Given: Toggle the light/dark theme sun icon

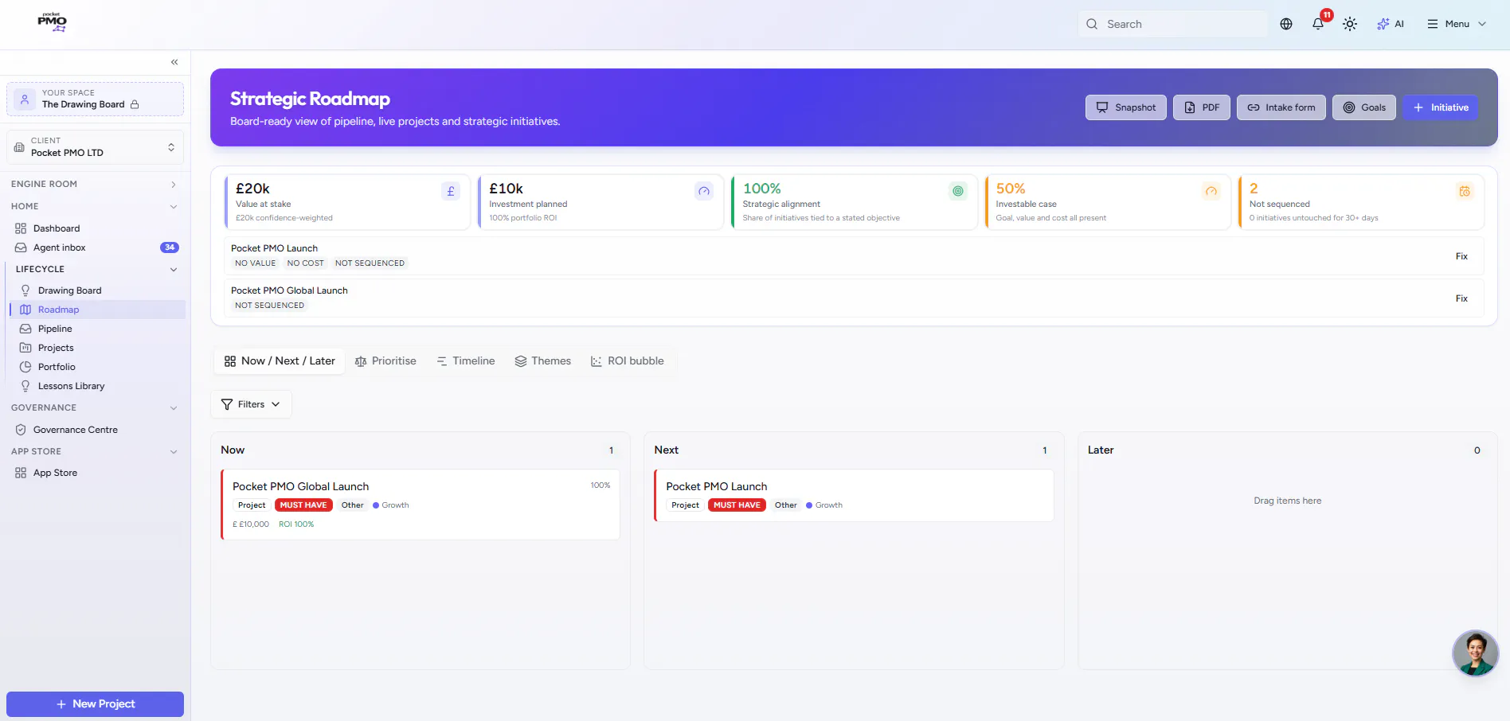Looking at the screenshot, I should pyautogui.click(x=1350, y=24).
